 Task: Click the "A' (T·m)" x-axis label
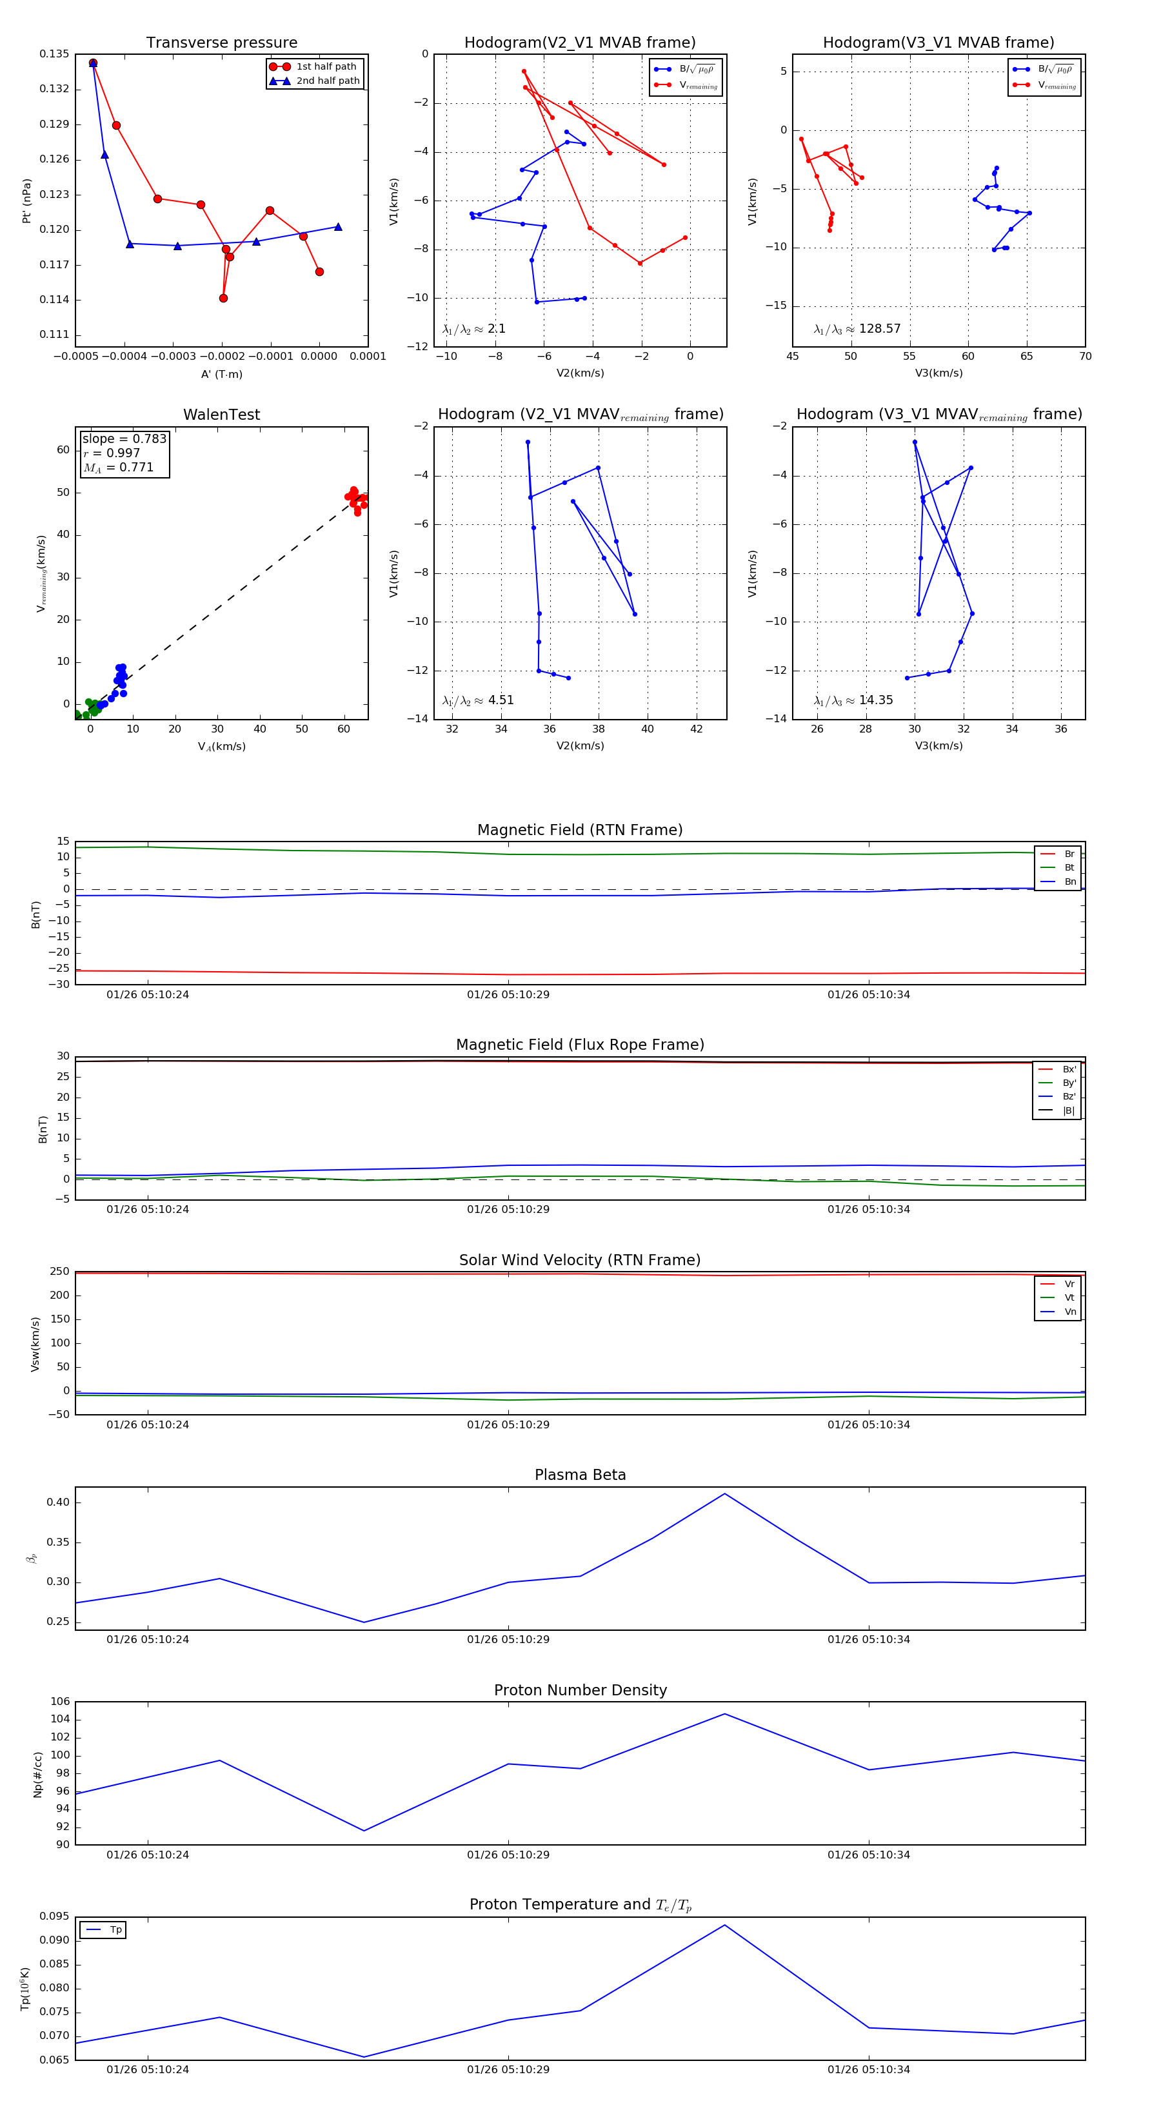point(221,374)
